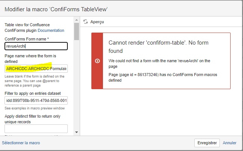The image size is (243, 151).
Task: Click the page name field containing ARCHICDC
Action: pos(36,69)
